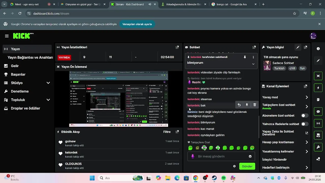Toggle the chat bubble icon in the right sidebar
The height and width of the screenshot is (183, 325).
(318, 112)
